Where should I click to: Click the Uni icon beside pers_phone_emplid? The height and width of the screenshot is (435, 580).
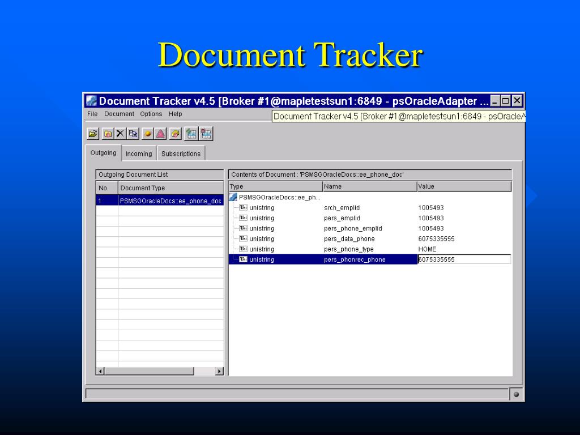pyautogui.click(x=243, y=228)
